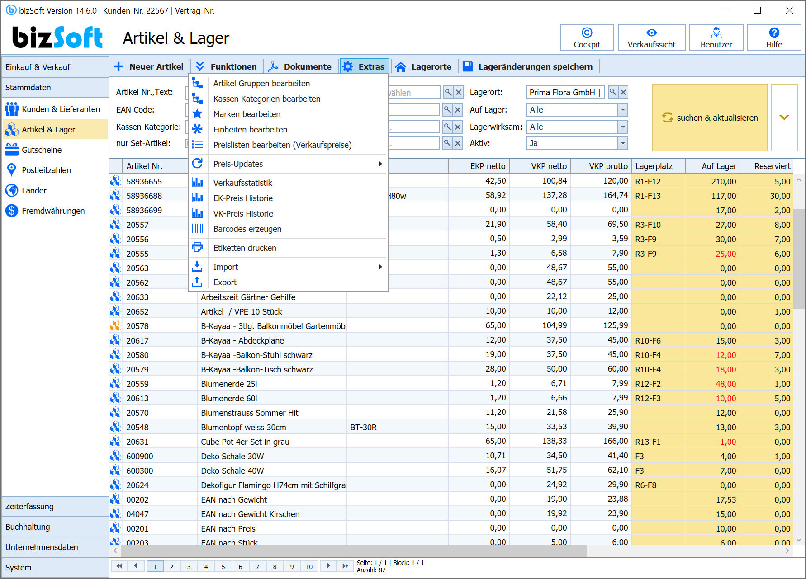Choose Etiketten drucken from Extras menu

[x=245, y=248]
